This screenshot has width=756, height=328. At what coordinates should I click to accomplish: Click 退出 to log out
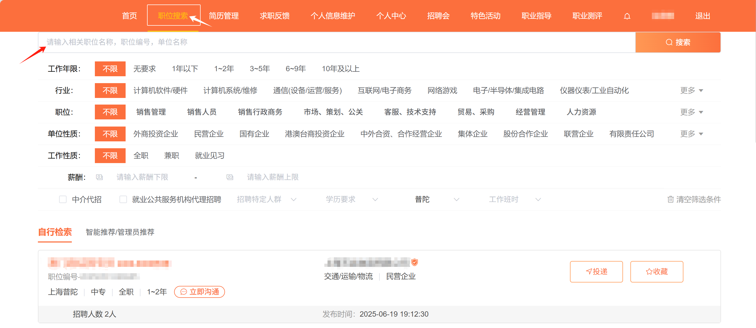tap(702, 16)
